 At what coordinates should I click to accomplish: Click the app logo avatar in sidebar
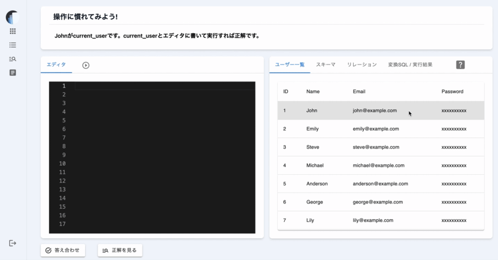[12, 17]
